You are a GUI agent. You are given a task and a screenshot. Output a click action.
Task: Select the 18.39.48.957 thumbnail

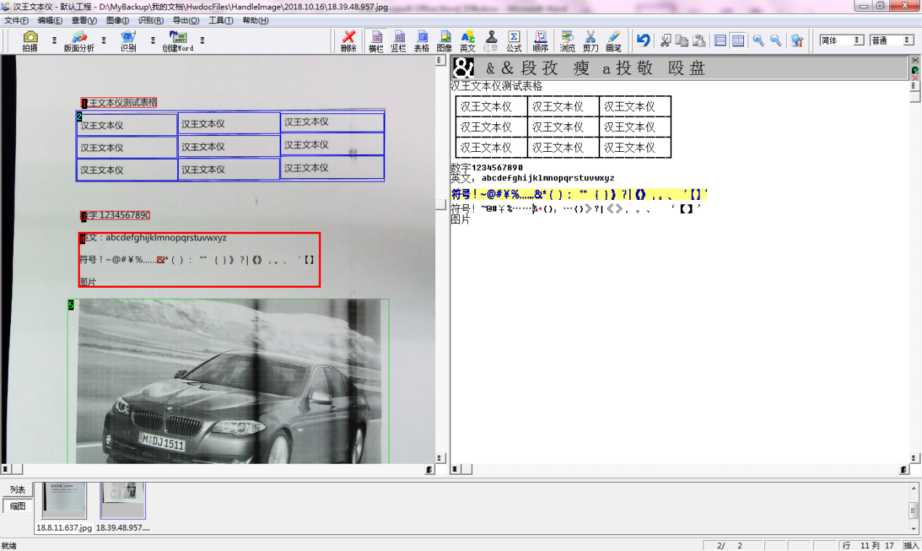tap(123, 501)
